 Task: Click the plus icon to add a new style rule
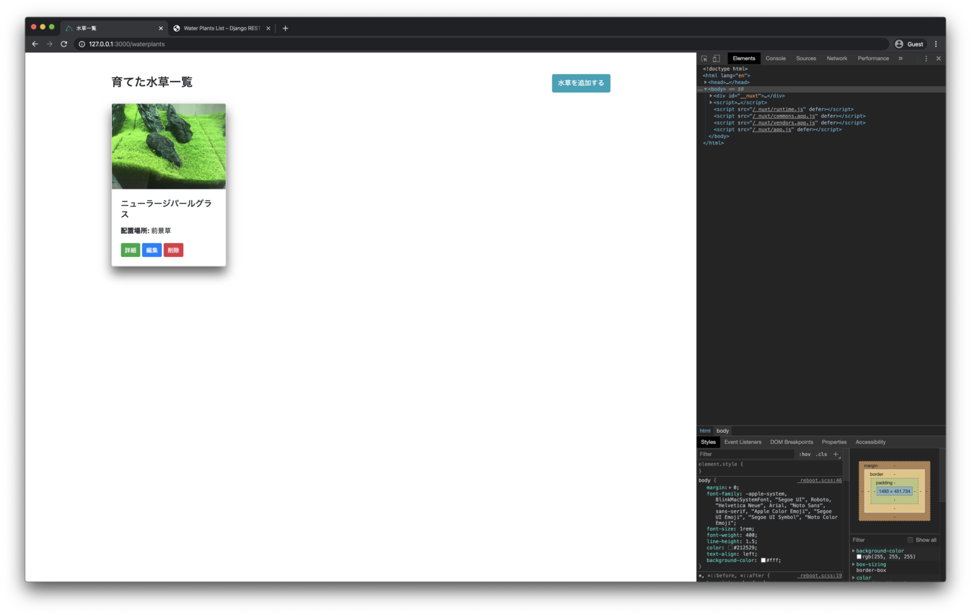click(x=836, y=454)
